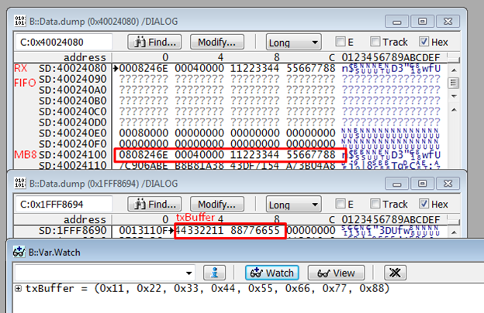
Task: Click the address SD:40024090 row label
Action: coord(73,79)
